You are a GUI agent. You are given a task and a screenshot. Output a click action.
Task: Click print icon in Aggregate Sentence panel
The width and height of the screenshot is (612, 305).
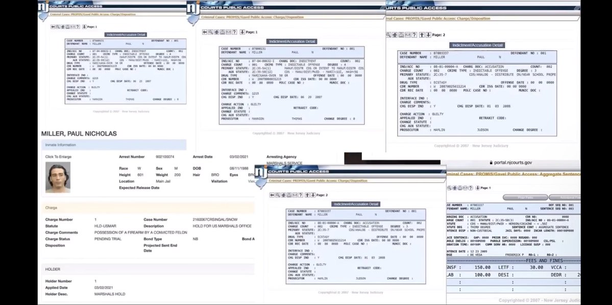click(x=460, y=188)
